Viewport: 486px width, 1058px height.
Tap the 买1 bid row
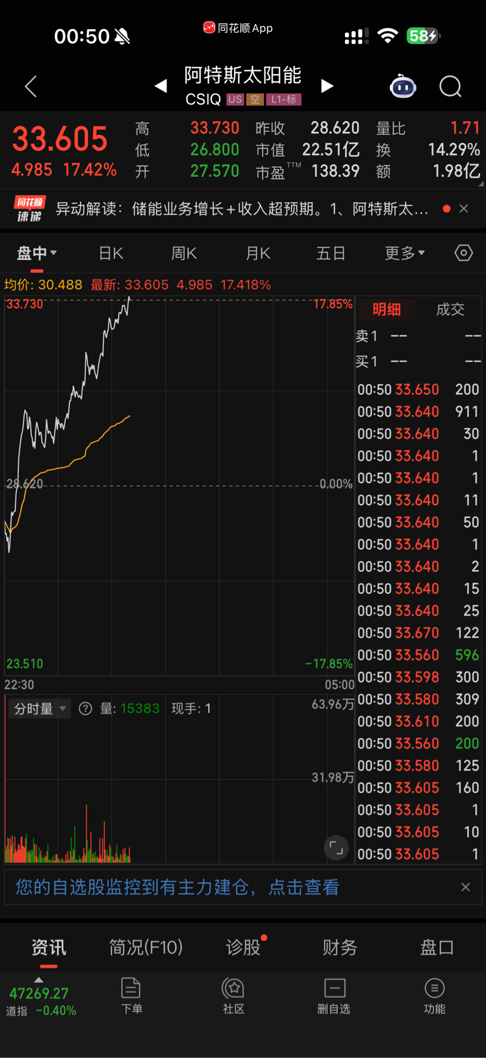418,361
